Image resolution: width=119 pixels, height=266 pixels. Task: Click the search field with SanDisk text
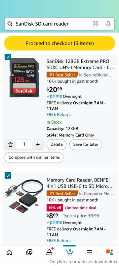click(59, 24)
